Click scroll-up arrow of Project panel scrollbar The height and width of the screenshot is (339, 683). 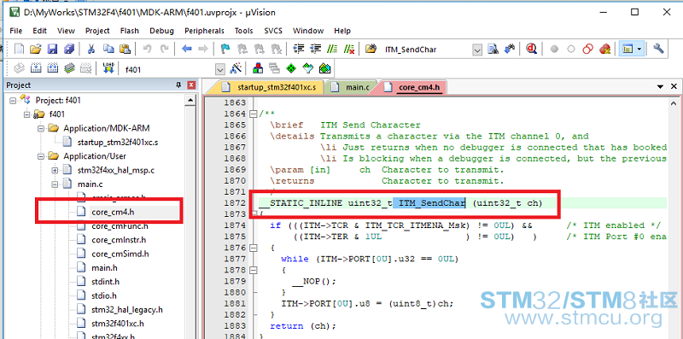190,101
